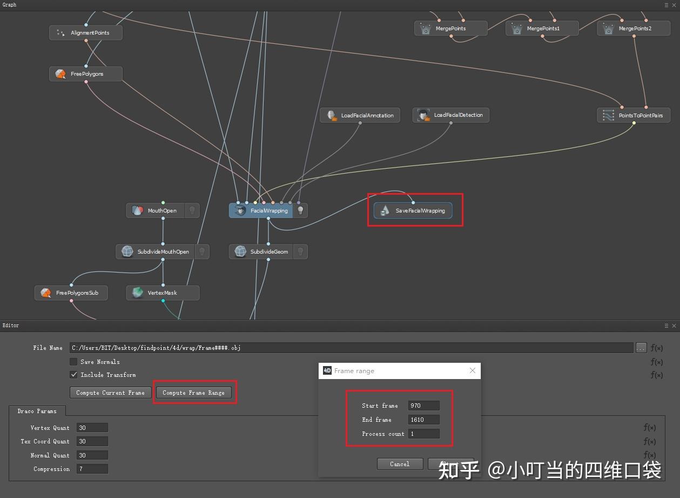Click the LoadFacialDetection node icon
The image size is (680, 498).
[x=423, y=115]
